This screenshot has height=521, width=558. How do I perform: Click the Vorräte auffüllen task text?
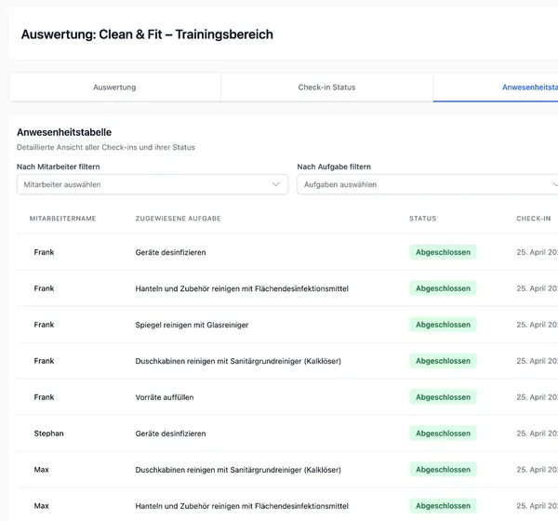click(x=167, y=397)
